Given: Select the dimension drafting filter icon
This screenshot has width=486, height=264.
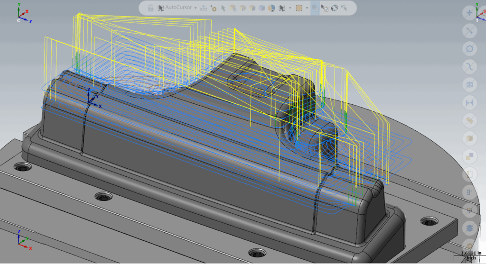Looking at the screenshot, I should [x=469, y=102].
